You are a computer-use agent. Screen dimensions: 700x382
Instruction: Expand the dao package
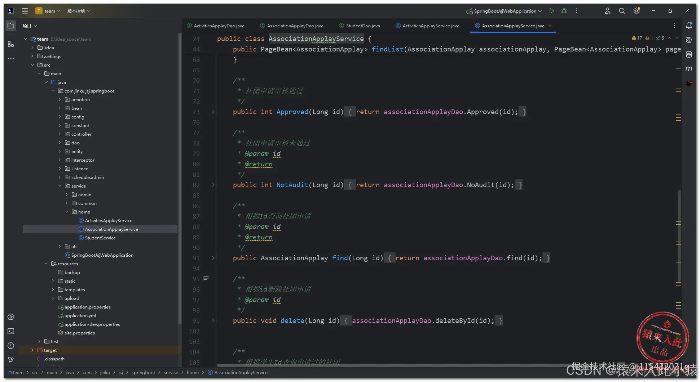[60, 143]
